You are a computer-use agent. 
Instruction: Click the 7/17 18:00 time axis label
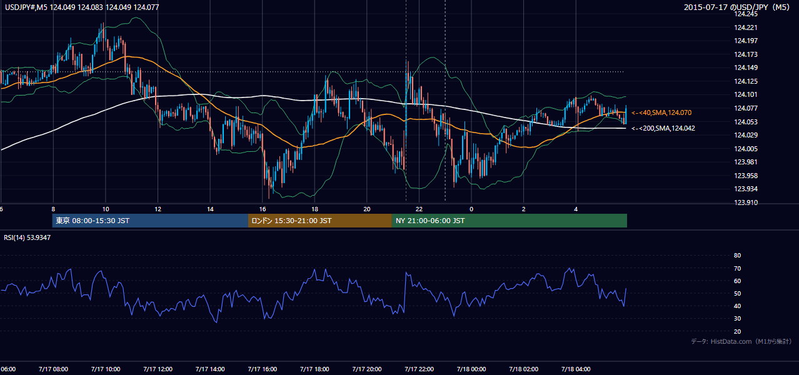pyautogui.click(x=314, y=369)
